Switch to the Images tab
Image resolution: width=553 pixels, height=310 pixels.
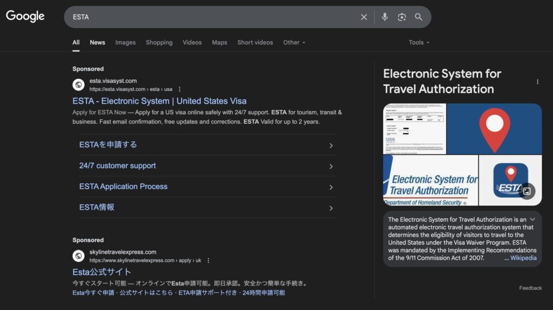(125, 43)
